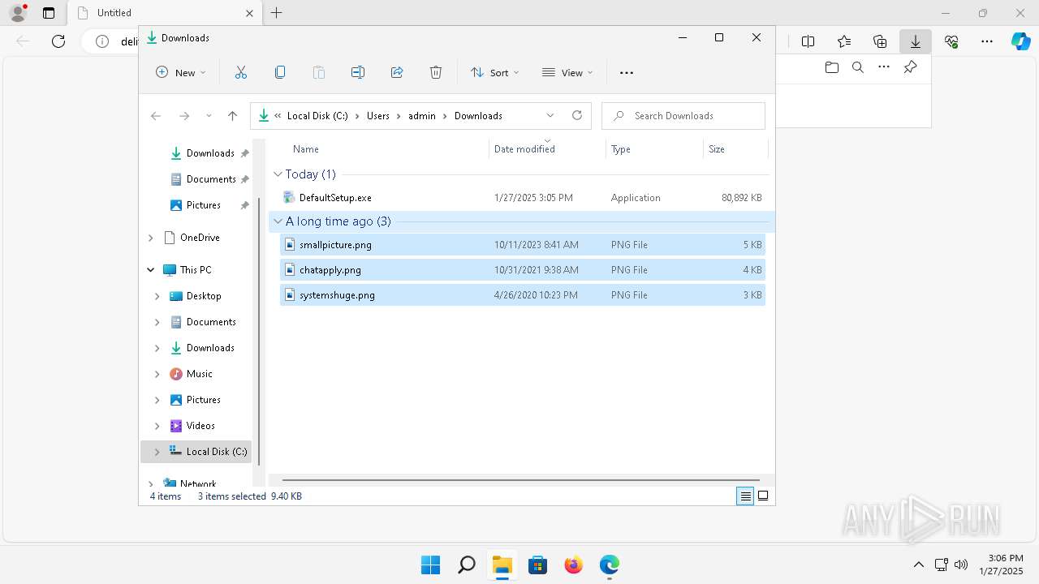
Task: Reload the page in Edge
Action: click(58, 41)
